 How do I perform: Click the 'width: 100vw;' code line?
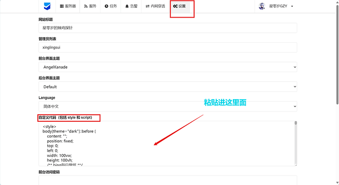click(x=59, y=156)
